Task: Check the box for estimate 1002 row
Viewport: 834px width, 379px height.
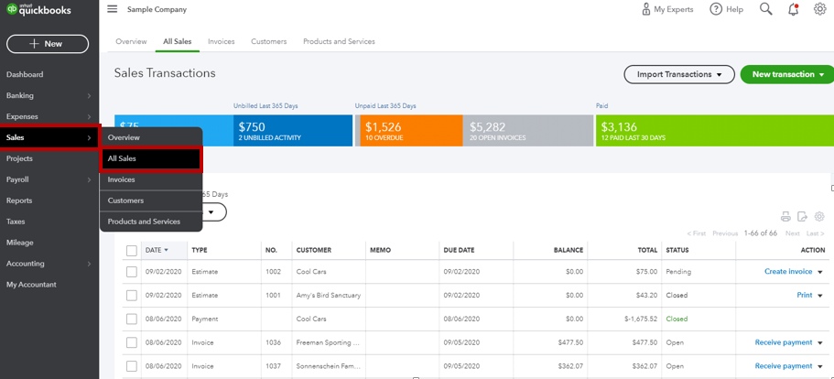Action: (132, 272)
